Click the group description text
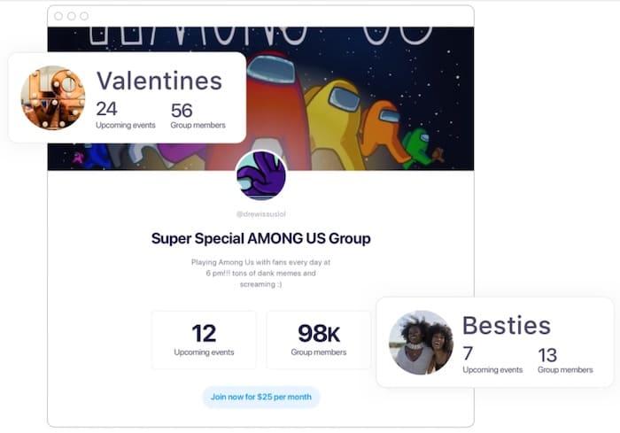 pos(260,274)
